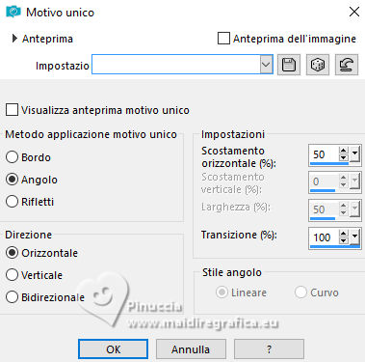This screenshot has height=362, width=365.
Task: Click the Motivo unico title bar app icon
Action: point(13,12)
